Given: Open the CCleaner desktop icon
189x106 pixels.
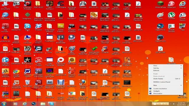Looking at the screenshot, I should [x=105, y=49].
